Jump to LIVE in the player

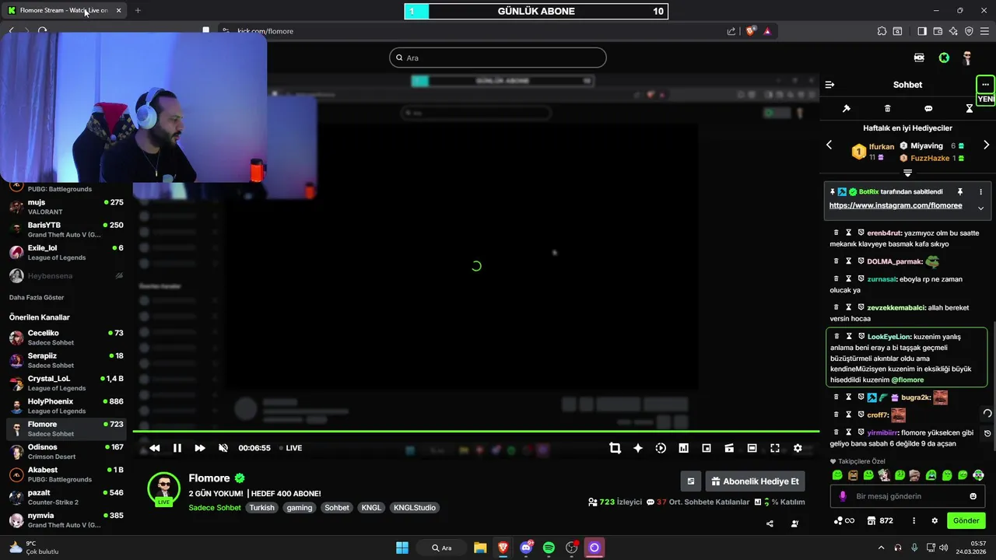290,448
